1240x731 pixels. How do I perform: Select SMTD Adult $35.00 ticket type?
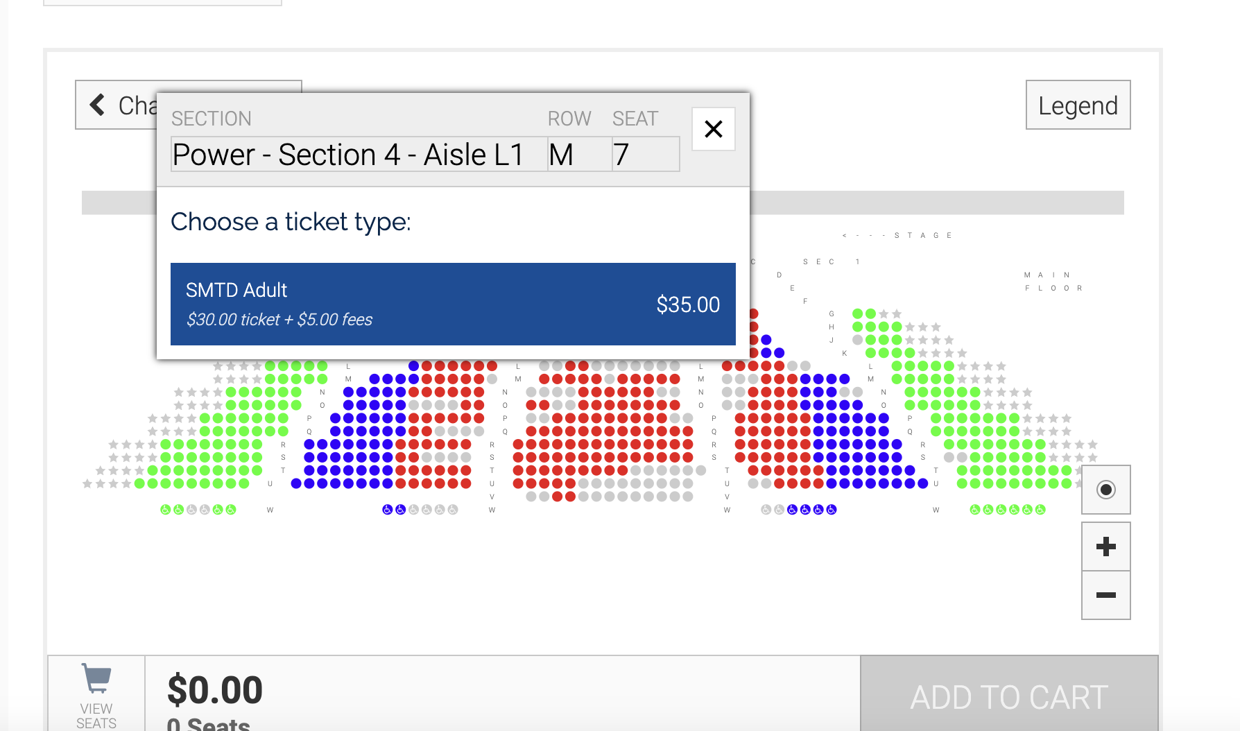[453, 304]
